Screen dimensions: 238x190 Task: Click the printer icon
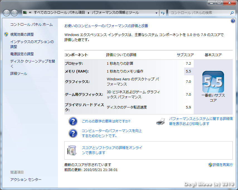[161, 121]
